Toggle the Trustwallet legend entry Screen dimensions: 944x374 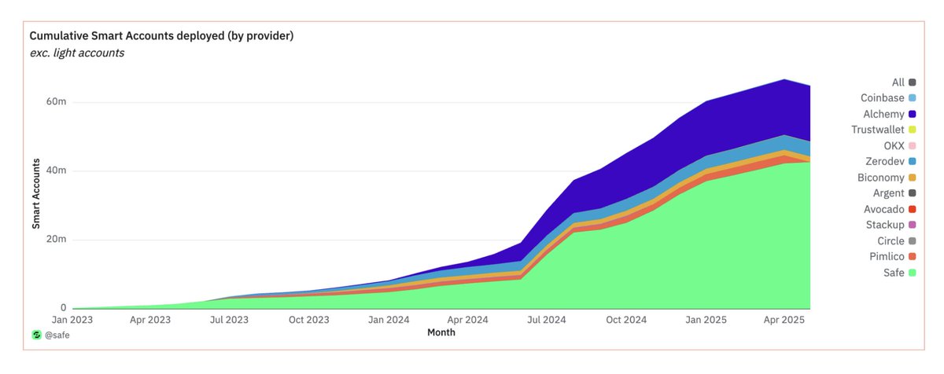[883, 130]
